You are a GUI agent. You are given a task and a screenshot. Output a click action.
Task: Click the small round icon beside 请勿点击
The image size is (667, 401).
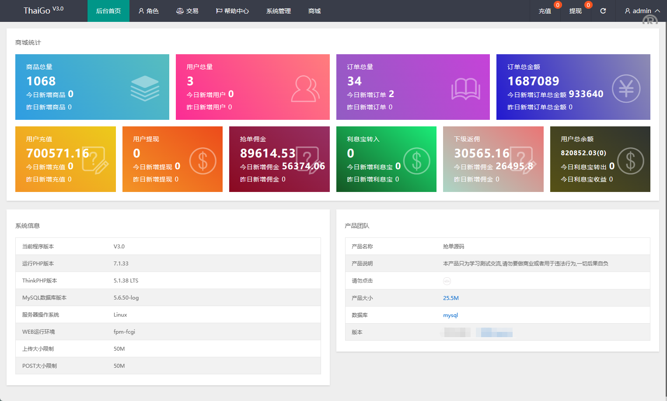pos(447,281)
